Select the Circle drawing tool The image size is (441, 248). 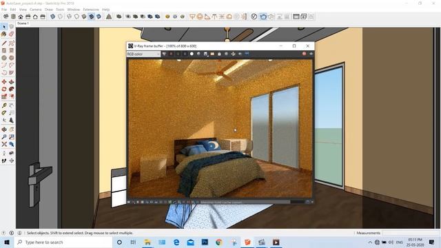(x=4, y=58)
